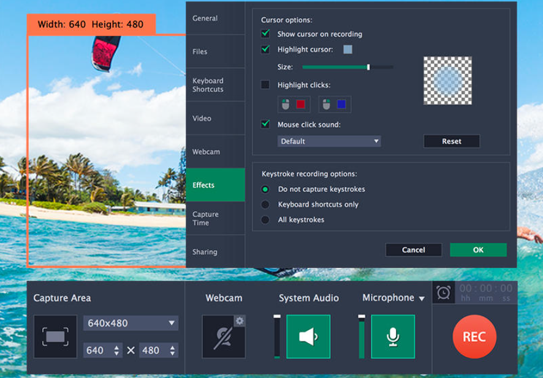
Task: Uncheck Show cursor on recording
Action: 265,34
